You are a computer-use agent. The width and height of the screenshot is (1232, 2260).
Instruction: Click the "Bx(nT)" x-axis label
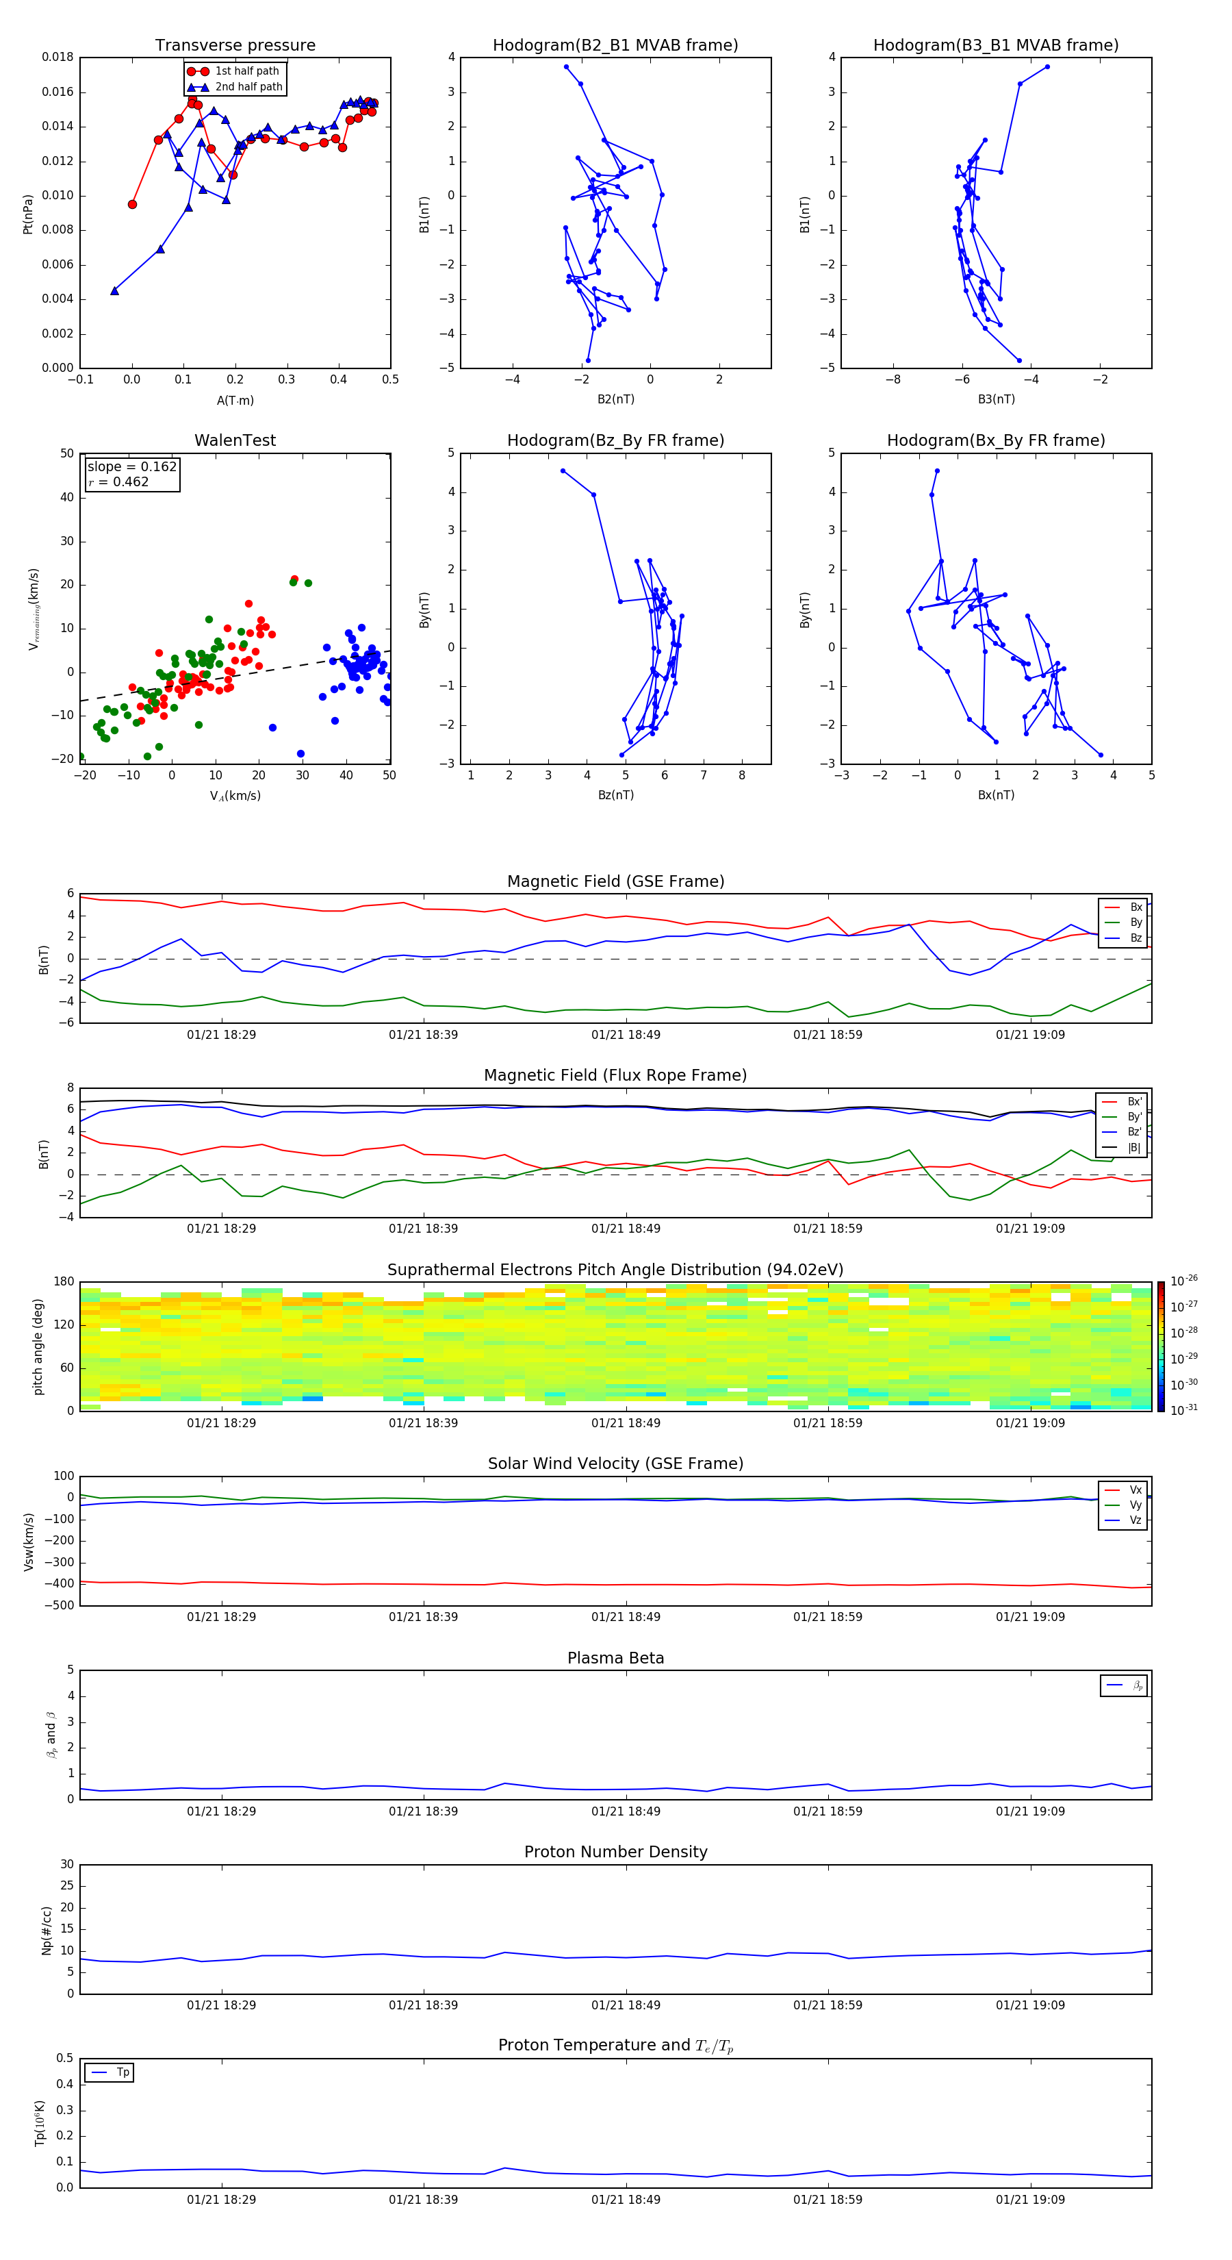996,795
